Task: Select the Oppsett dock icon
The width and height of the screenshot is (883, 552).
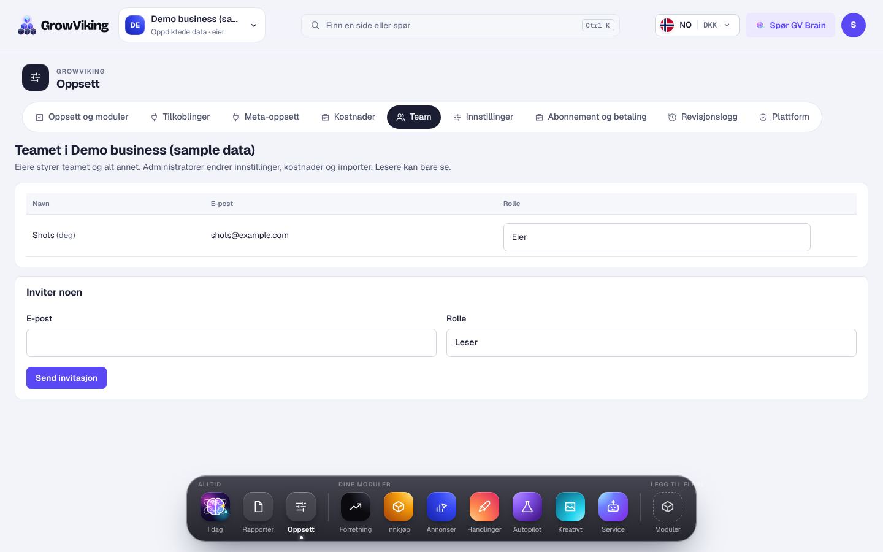Action: pos(301,507)
